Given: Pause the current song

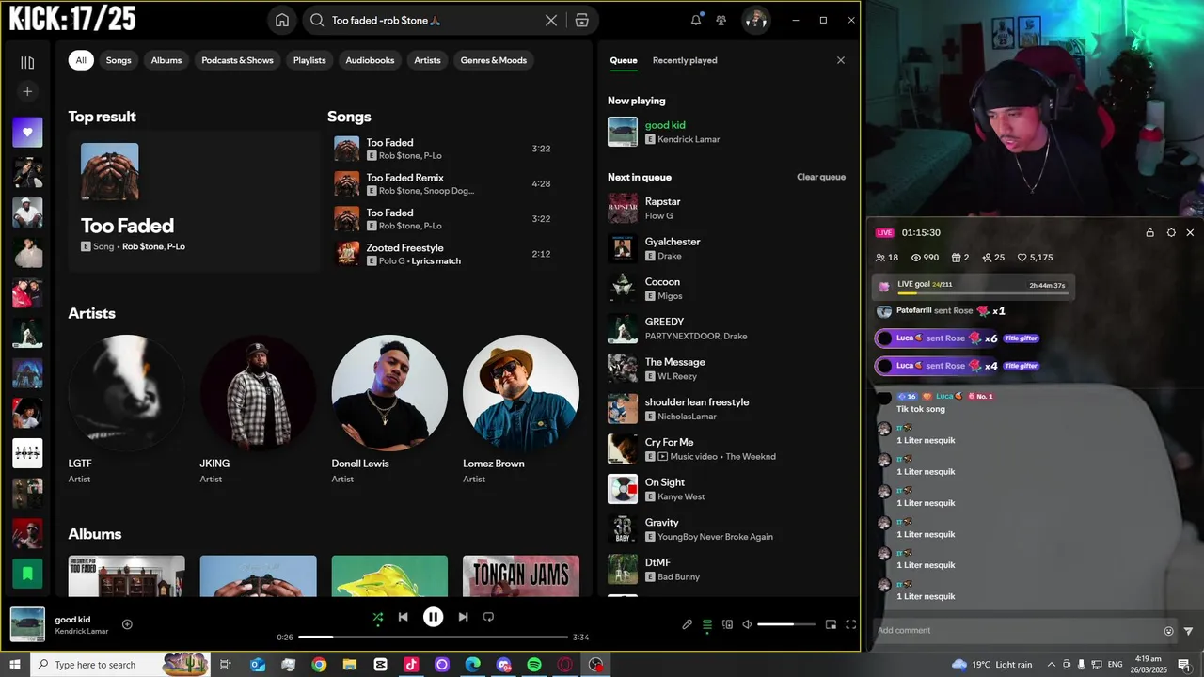Looking at the screenshot, I should [433, 617].
